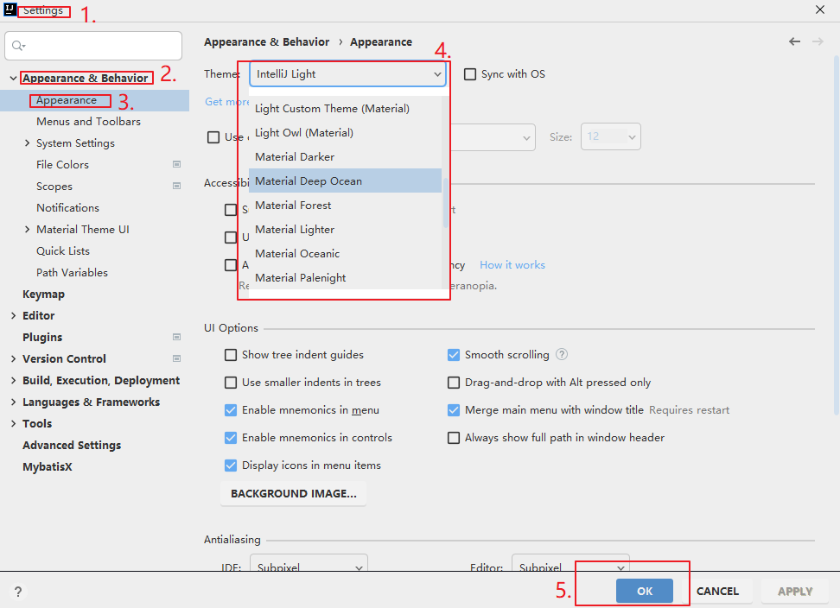Image resolution: width=840 pixels, height=608 pixels.
Task: Open help with the question mark button
Action: coord(18,592)
